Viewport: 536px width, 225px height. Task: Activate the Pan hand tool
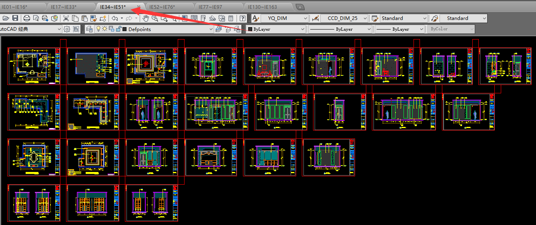click(x=146, y=18)
